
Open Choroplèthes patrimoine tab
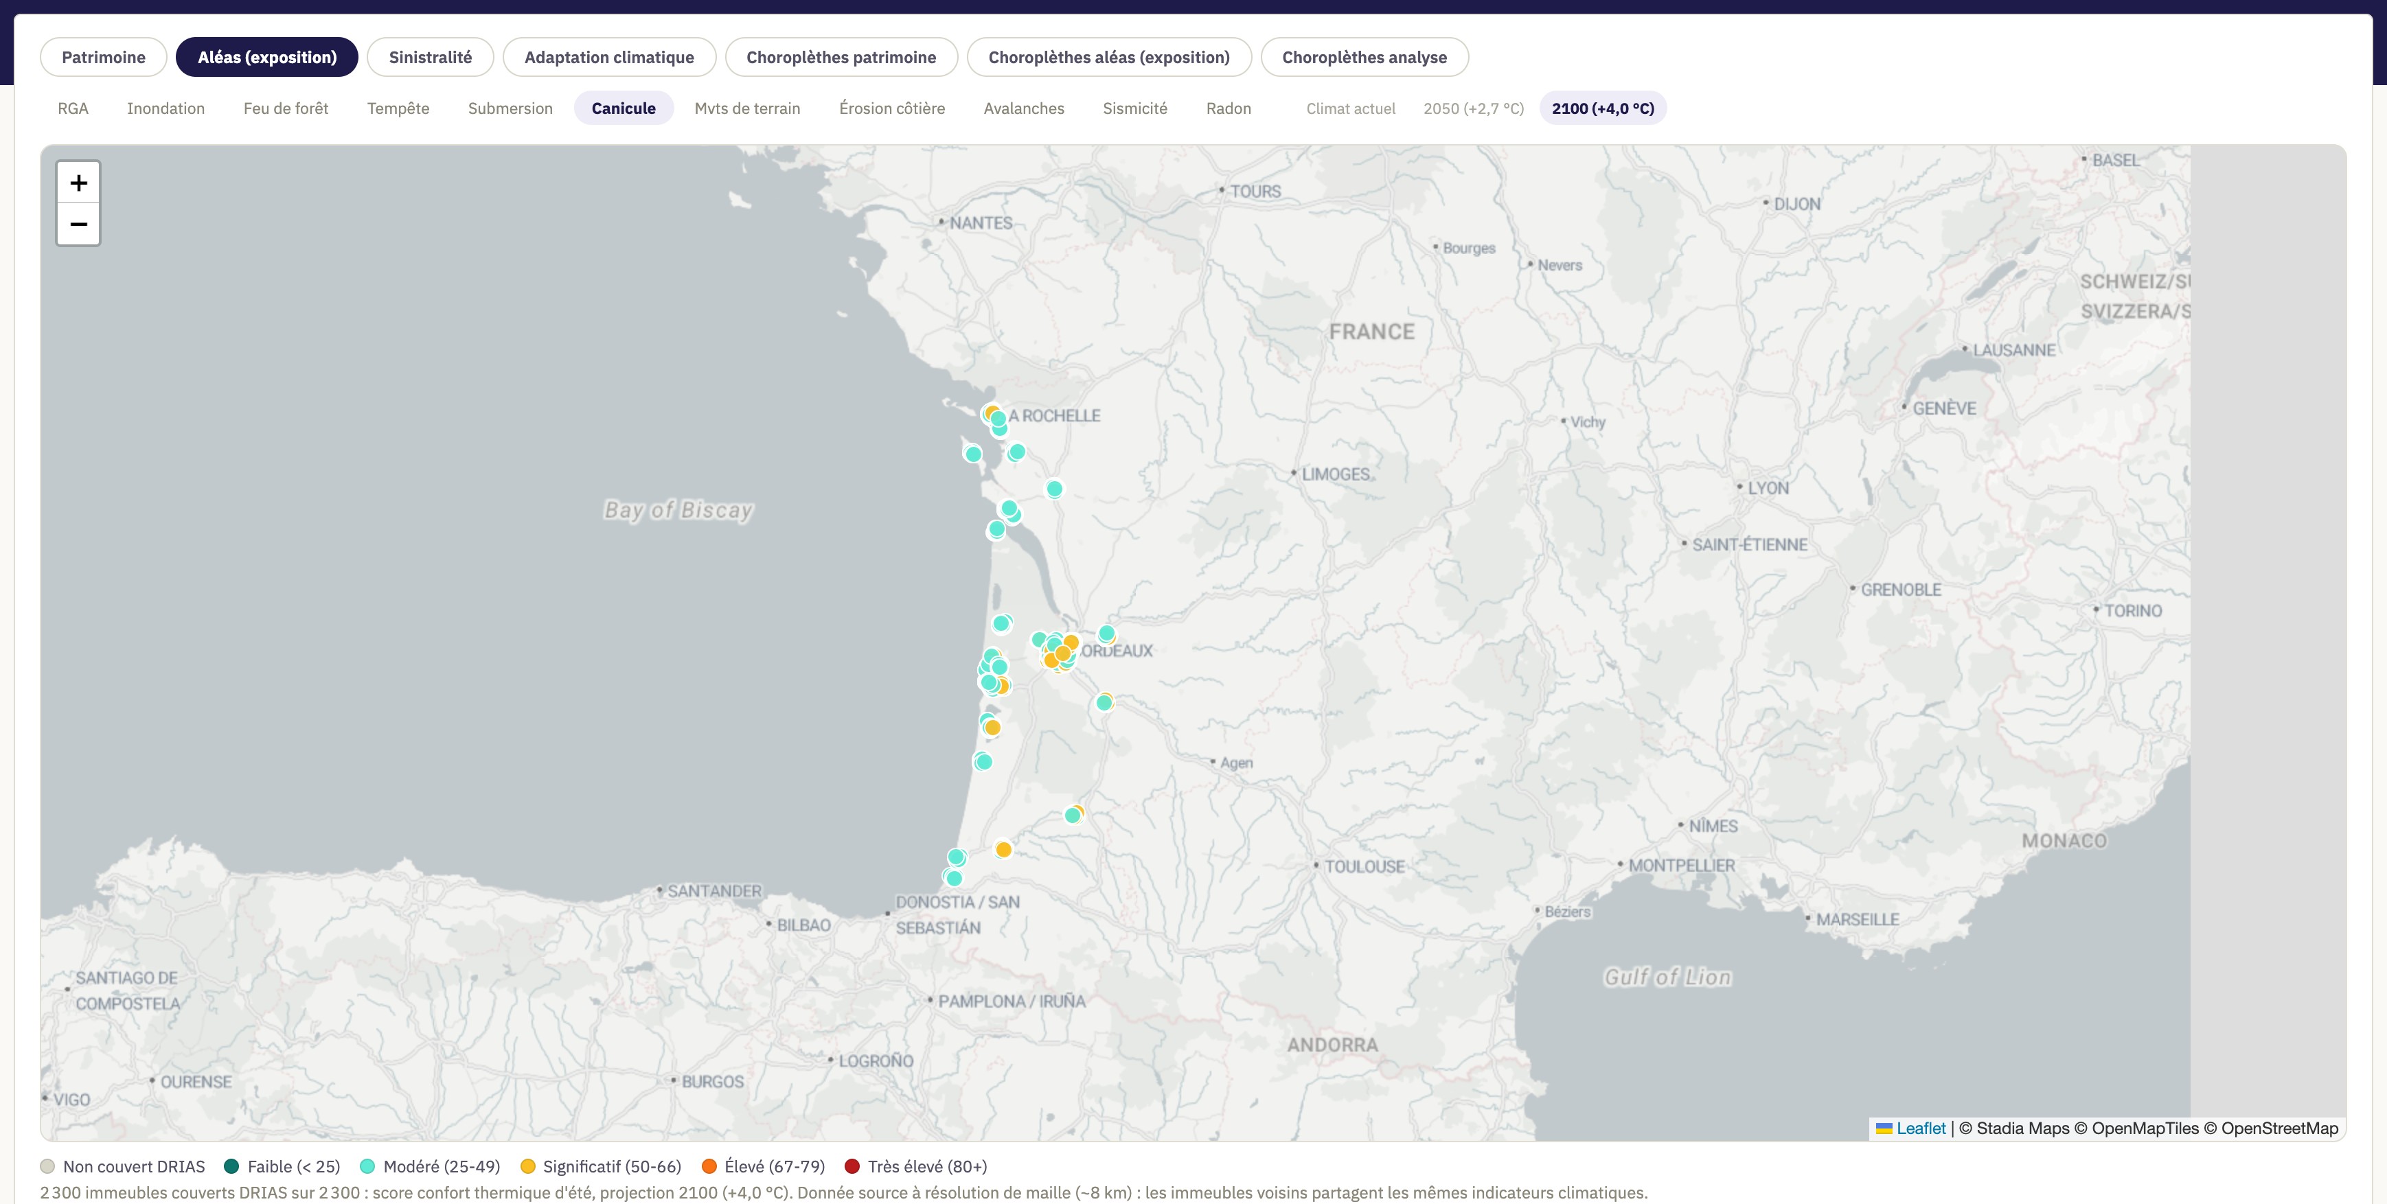[x=841, y=58]
